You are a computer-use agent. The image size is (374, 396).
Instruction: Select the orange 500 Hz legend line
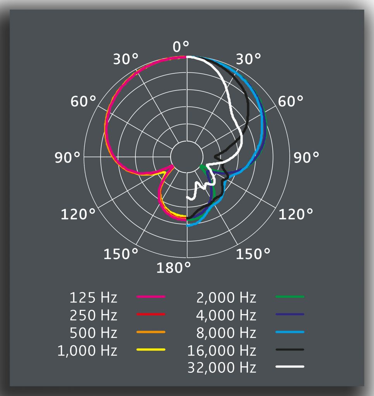151,332
